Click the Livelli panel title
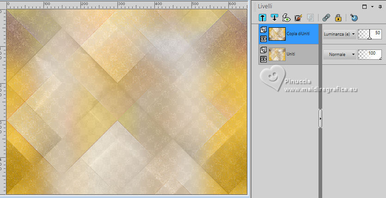The width and height of the screenshot is (386, 198). (x=265, y=6)
